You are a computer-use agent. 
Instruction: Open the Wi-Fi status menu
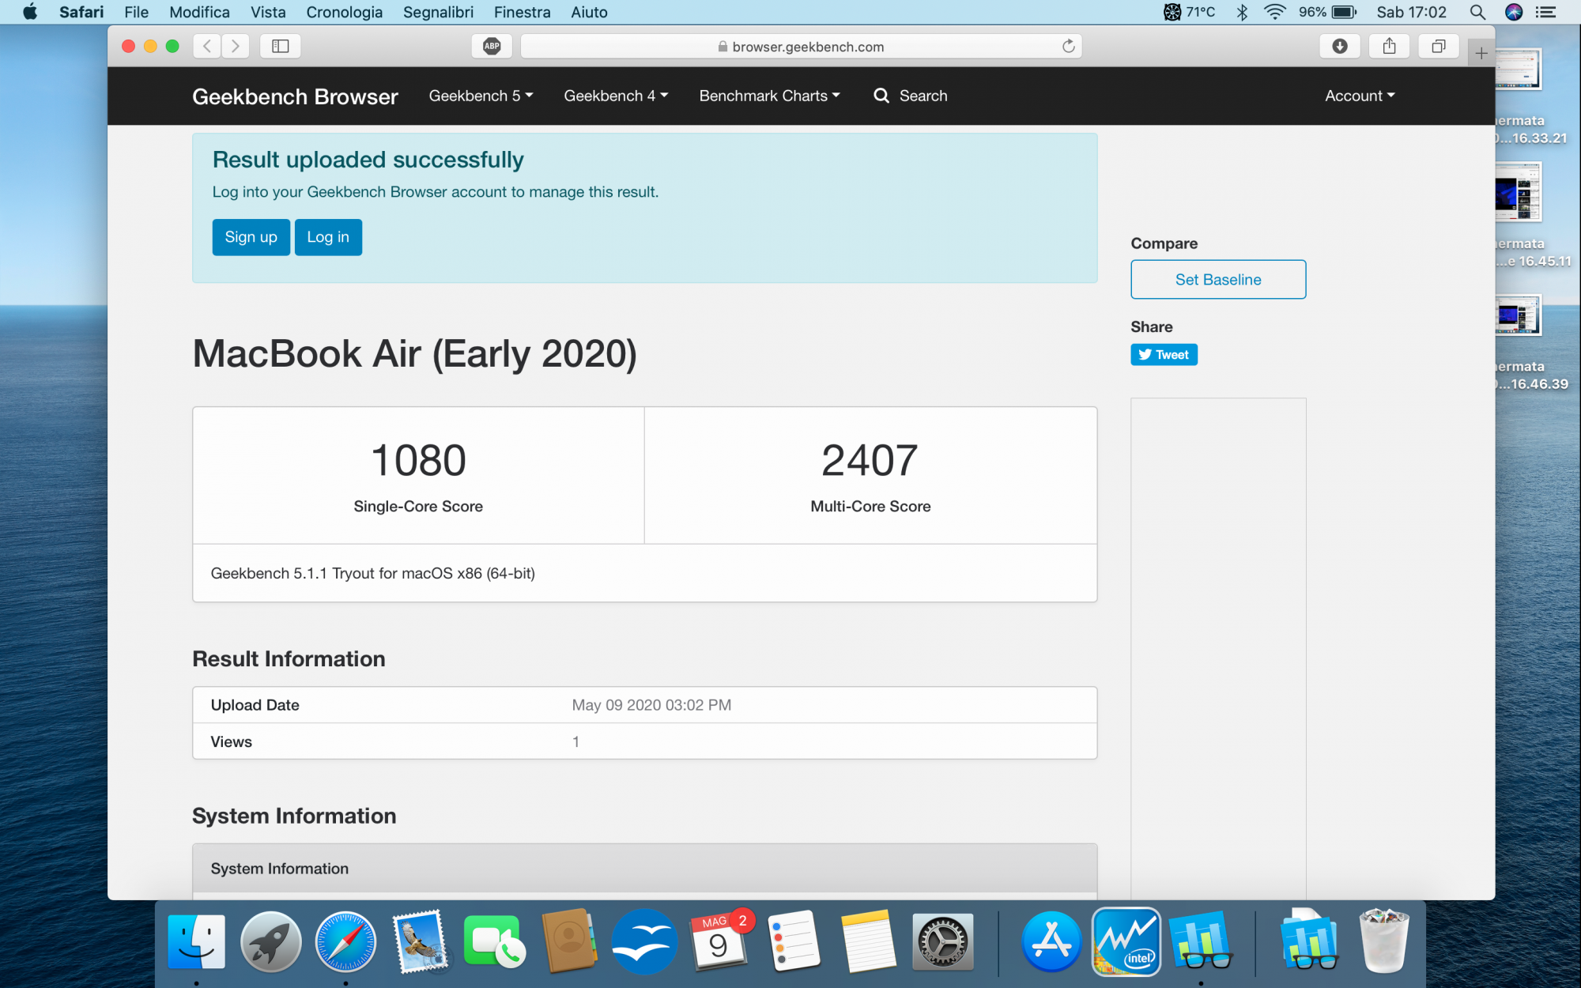pos(1274,12)
